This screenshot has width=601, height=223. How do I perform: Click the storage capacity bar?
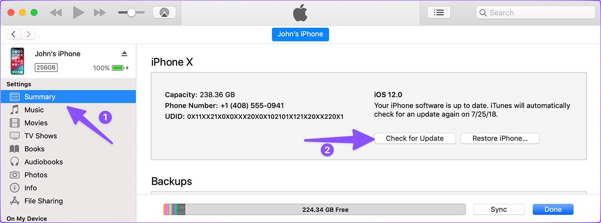click(314, 210)
